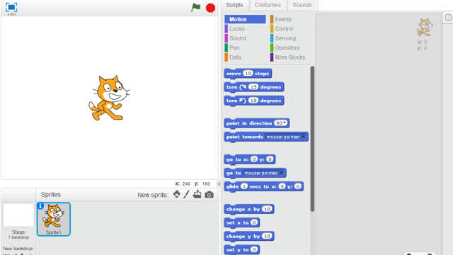The height and width of the screenshot is (255, 453).
Task: Click the change x by 10 block
Action: tap(248, 209)
